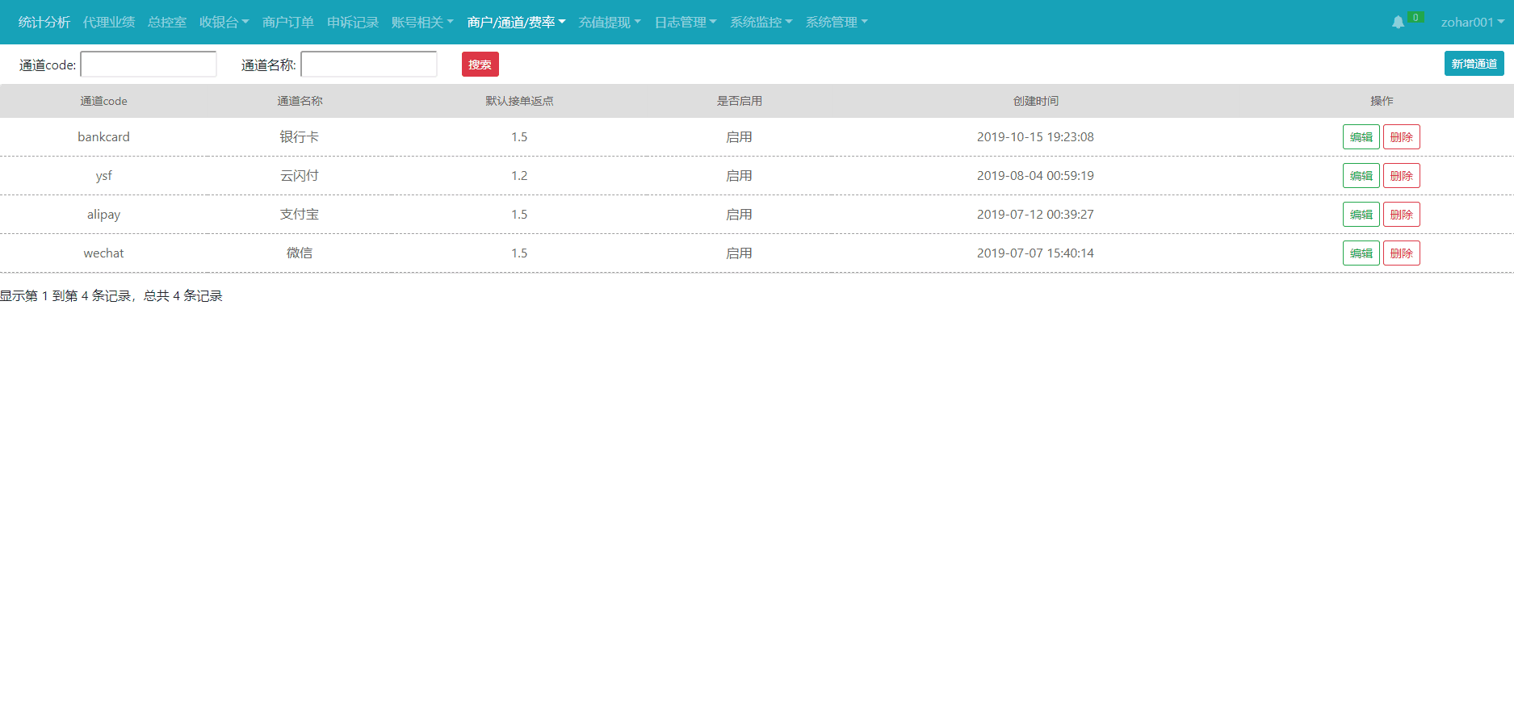This screenshot has height=711, width=1514.
Task: Expand the 账号相关 dropdown menu
Action: coord(421,23)
